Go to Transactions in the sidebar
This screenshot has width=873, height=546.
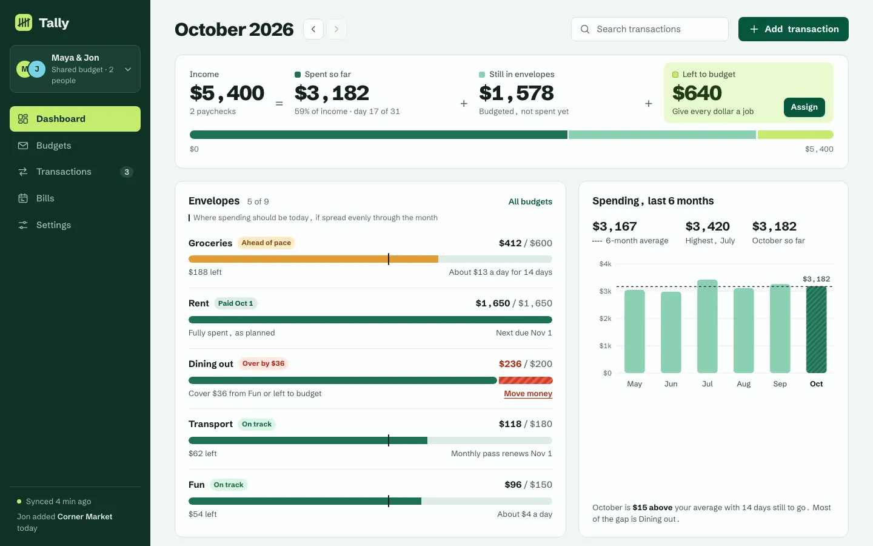pyautogui.click(x=75, y=172)
